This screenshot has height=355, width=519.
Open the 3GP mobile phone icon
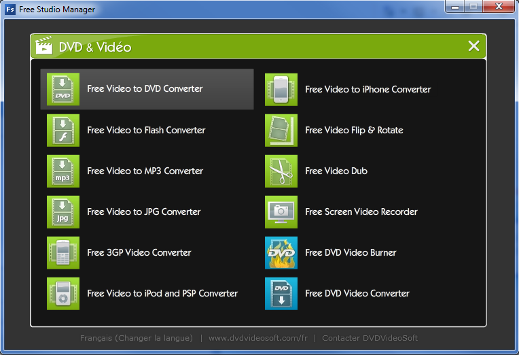pyautogui.click(x=63, y=252)
